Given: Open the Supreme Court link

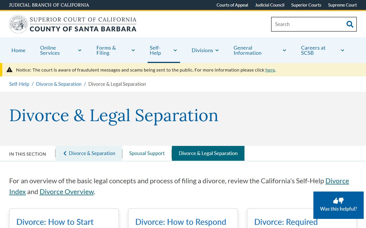Looking at the screenshot, I should 343,5.
